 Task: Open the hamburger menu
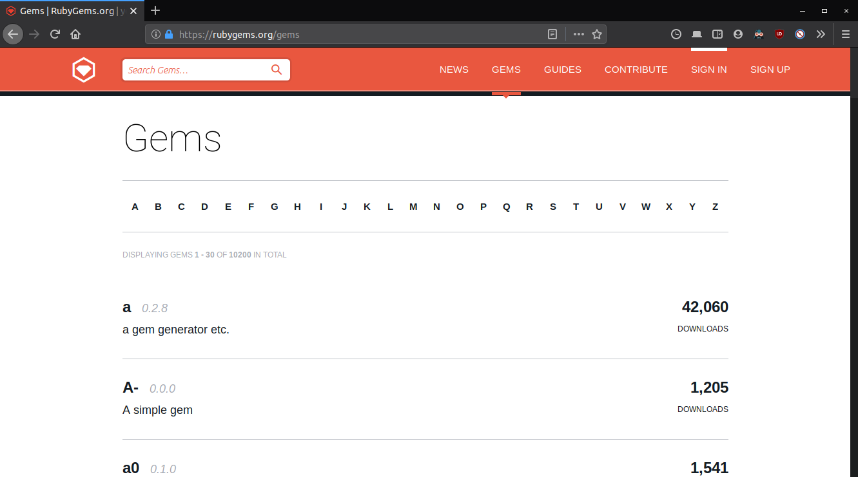pyautogui.click(x=845, y=34)
